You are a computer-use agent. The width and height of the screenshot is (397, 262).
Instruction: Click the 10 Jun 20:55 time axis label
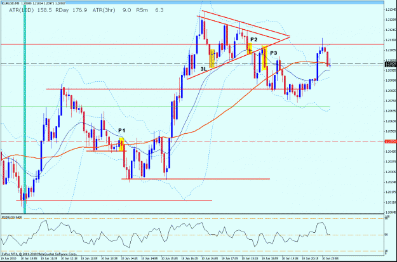pyautogui.click(x=330, y=259)
